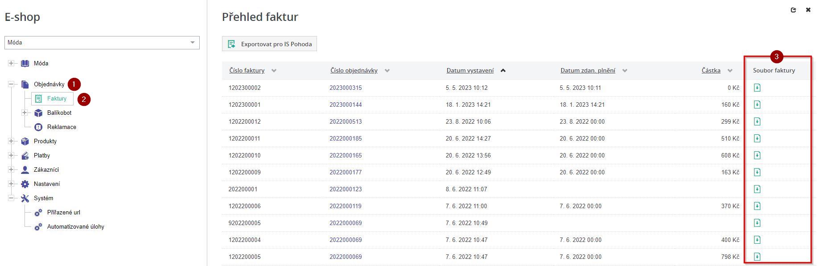This screenshot has width=827, height=266.
Task: Open Automatizované úlohy under Systém
Action: (x=75, y=227)
